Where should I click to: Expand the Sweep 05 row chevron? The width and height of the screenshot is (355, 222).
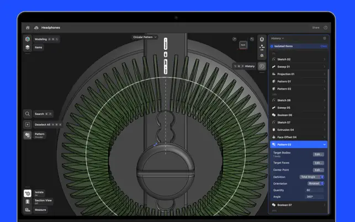click(325, 108)
